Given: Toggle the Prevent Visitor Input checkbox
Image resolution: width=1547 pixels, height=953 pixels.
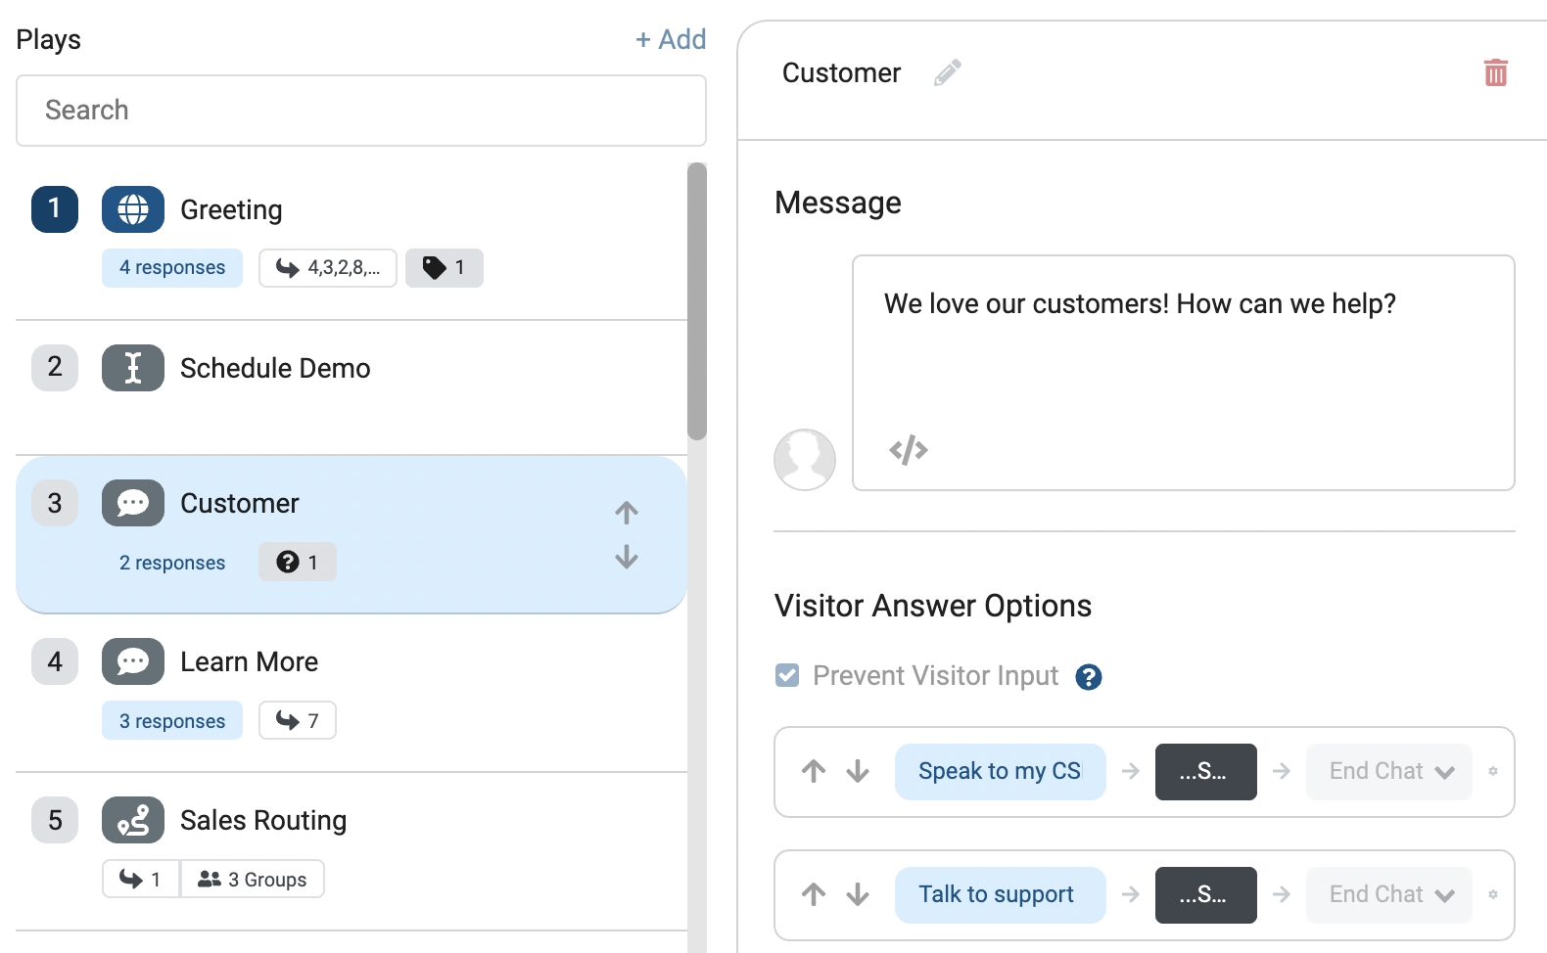Looking at the screenshot, I should point(787,675).
